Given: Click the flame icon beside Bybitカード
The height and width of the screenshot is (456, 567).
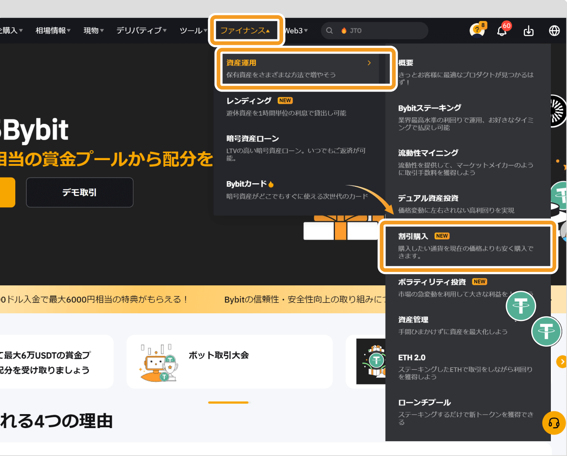Looking at the screenshot, I should click(271, 184).
